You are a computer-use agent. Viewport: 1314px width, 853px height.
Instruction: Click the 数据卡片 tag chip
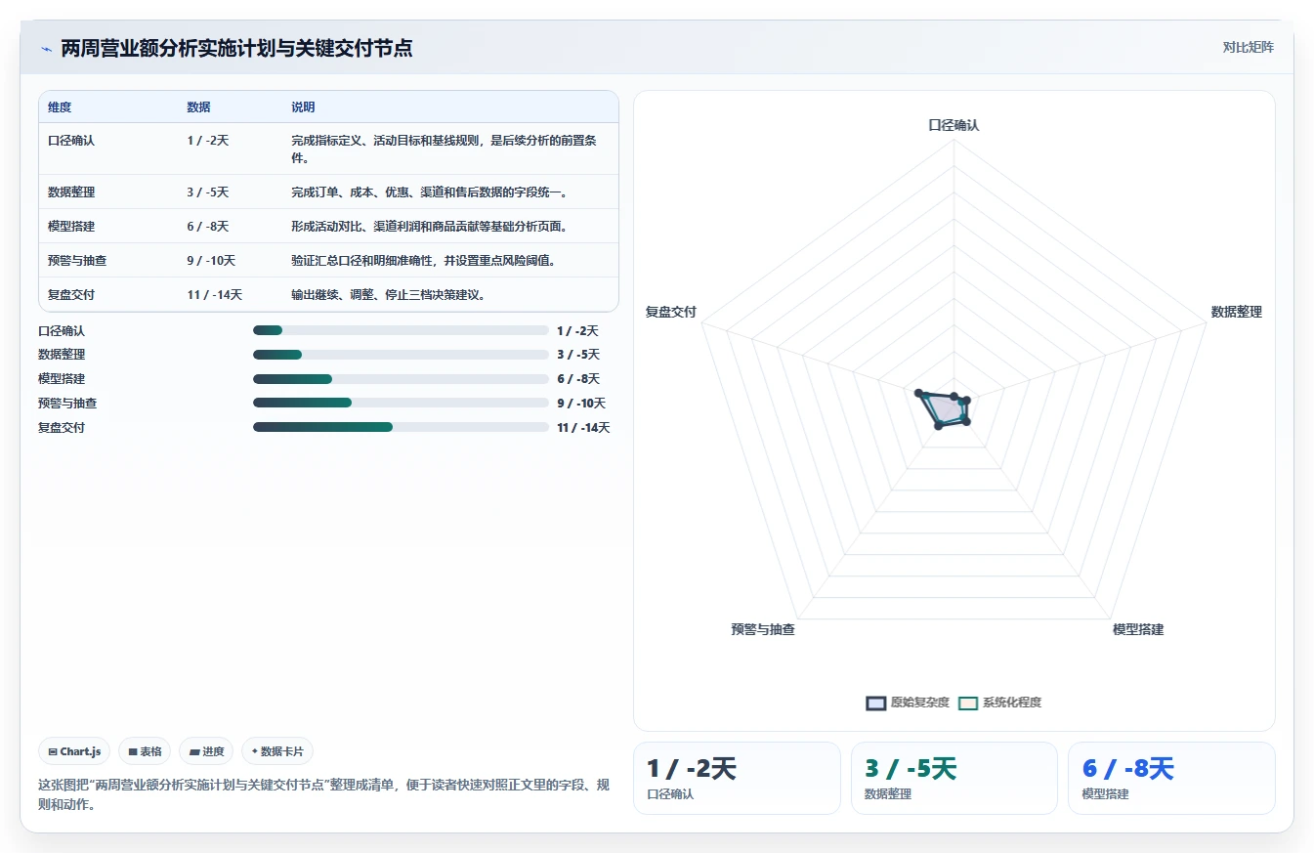pos(277,751)
